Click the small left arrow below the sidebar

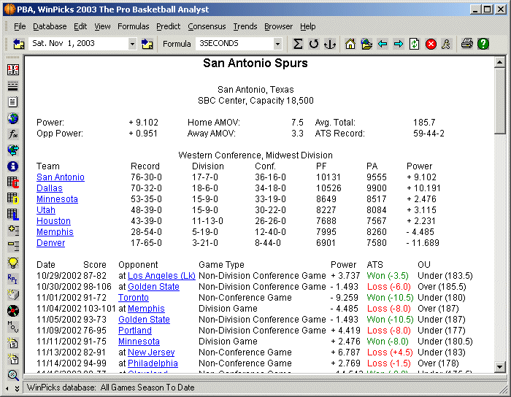[7, 388]
